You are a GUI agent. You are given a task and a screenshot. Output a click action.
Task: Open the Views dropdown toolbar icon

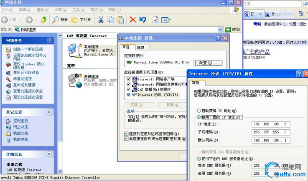(166, 20)
